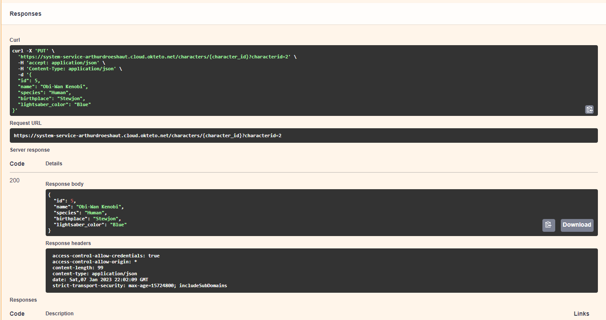
Task: Click the Code column header
Action: click(17, 164)
